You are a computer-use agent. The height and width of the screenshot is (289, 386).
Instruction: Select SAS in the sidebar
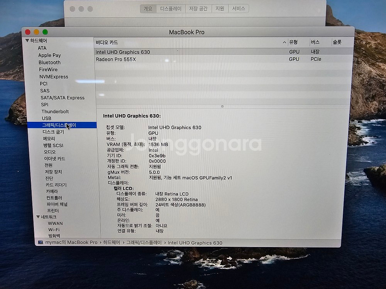pos(45,91)
